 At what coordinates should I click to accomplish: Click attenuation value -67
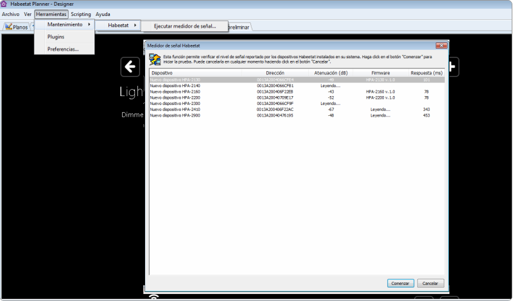tap(331, 110)
